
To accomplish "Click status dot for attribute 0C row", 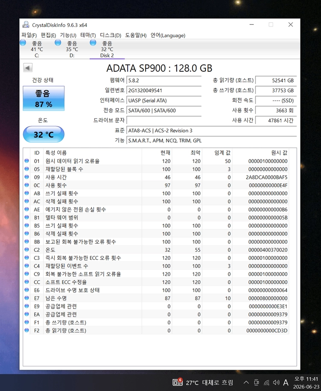I will [27, 185].
